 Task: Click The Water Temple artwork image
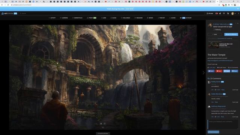coord(103,77)
